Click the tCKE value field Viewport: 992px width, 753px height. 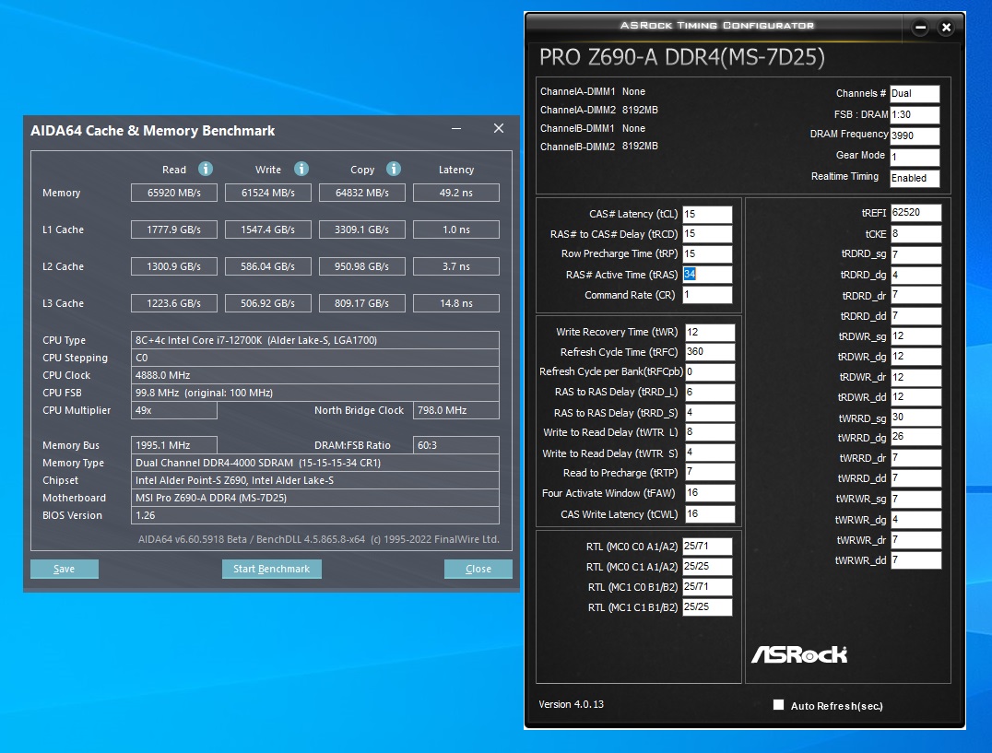[x=915, y=234]
